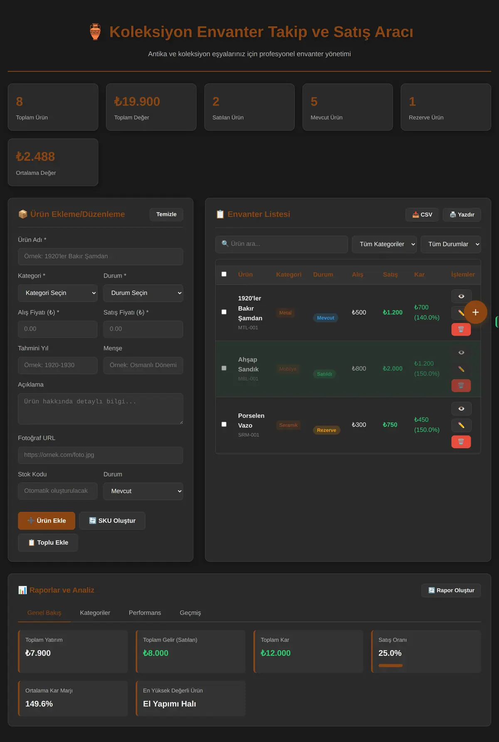The width and height of the screenshot is (499, 742).
Task: Edit the Porselen Vazo item
Action: click(461, 425)
